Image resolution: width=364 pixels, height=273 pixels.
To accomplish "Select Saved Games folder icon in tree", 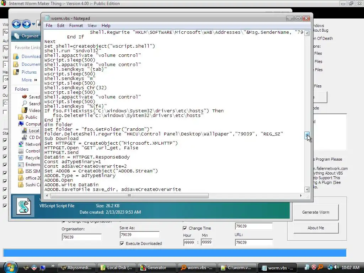I will [25, 97].
